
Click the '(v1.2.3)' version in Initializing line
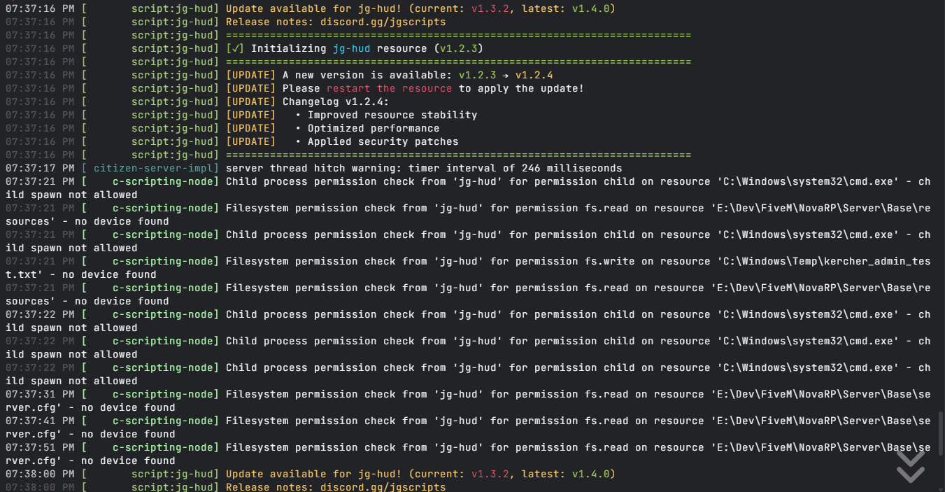click(458, 48)
